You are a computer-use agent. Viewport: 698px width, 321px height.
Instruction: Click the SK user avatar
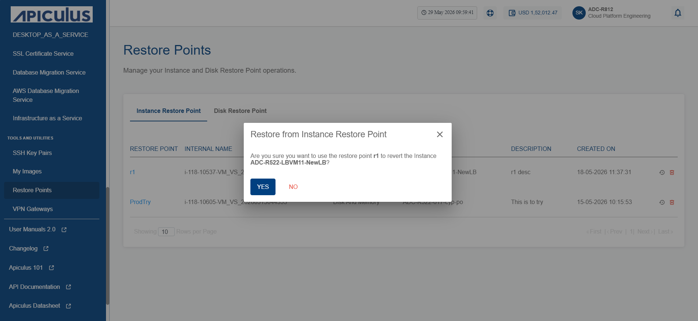pyautogui.click(x=579, y=13)
